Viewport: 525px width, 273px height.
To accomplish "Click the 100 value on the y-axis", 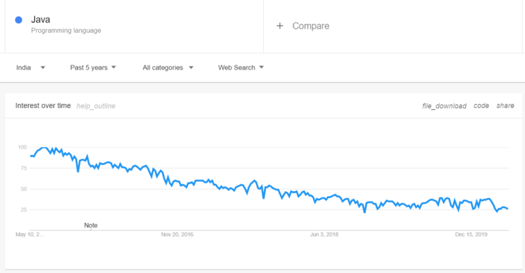I will [22, 147].
